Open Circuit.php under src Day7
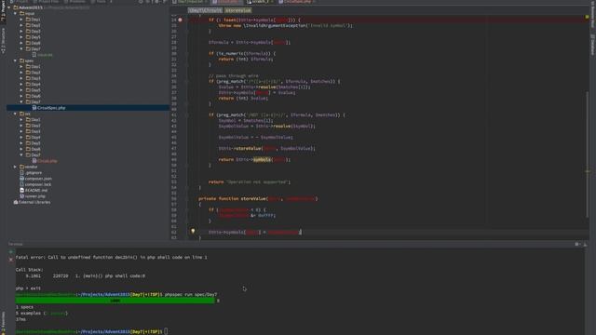This screenshot has width=596, height=335. (x=47, y=161)
